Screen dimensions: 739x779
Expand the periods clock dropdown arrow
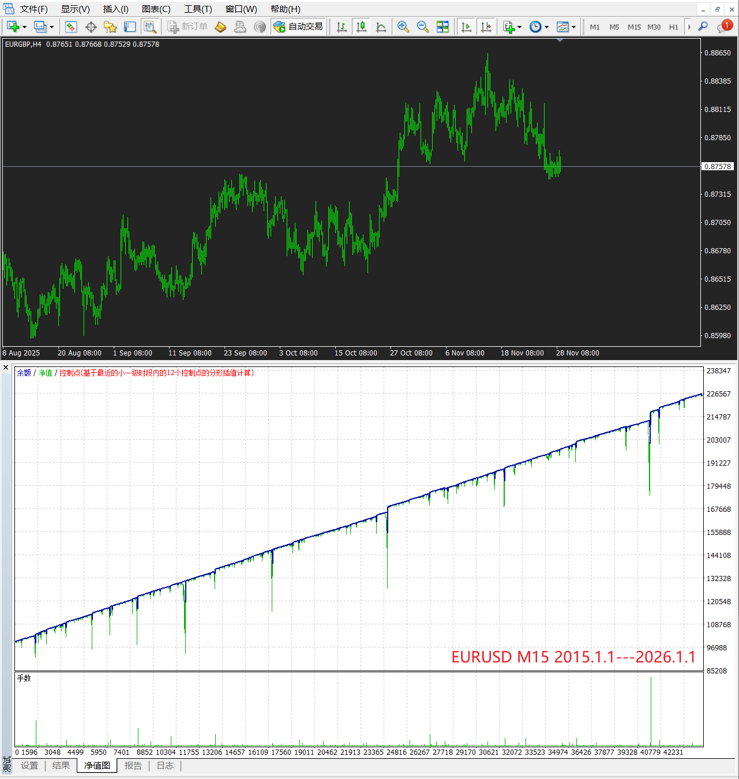point(546,27)
